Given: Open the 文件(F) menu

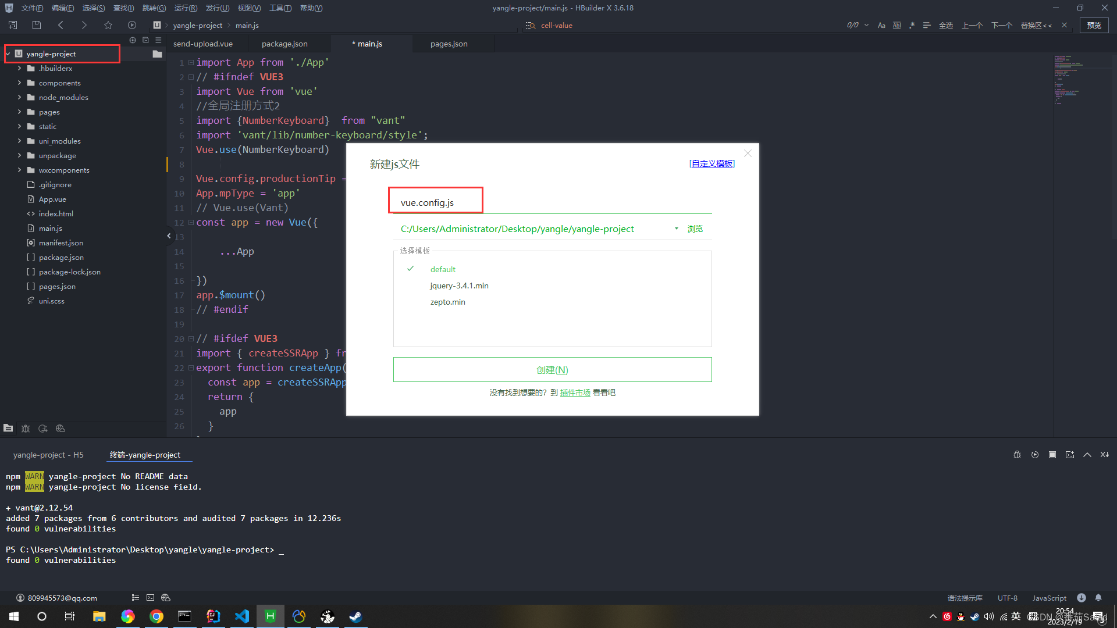Looking at the screenshot, I should click(x=32, y=8).
